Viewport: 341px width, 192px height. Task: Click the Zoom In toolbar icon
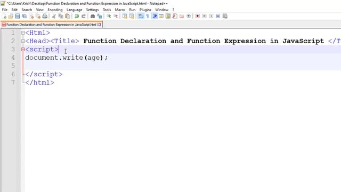(x=109, y=16)
